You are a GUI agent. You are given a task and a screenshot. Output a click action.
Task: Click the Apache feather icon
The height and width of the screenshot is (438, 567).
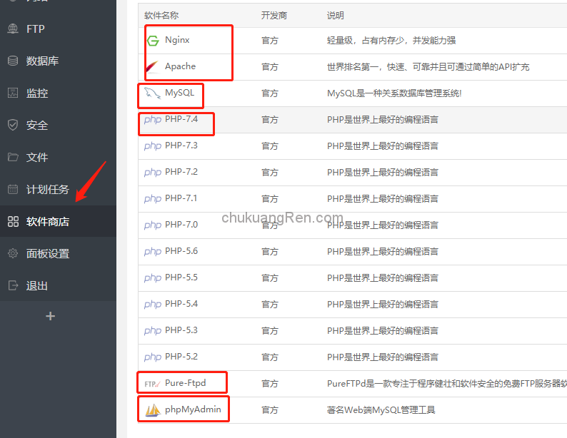(152, 67)
